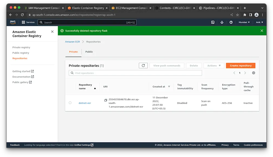The width and height of the screenshot is (273, 157).
Task: Go back in browser history
Action: pos(11,15)
